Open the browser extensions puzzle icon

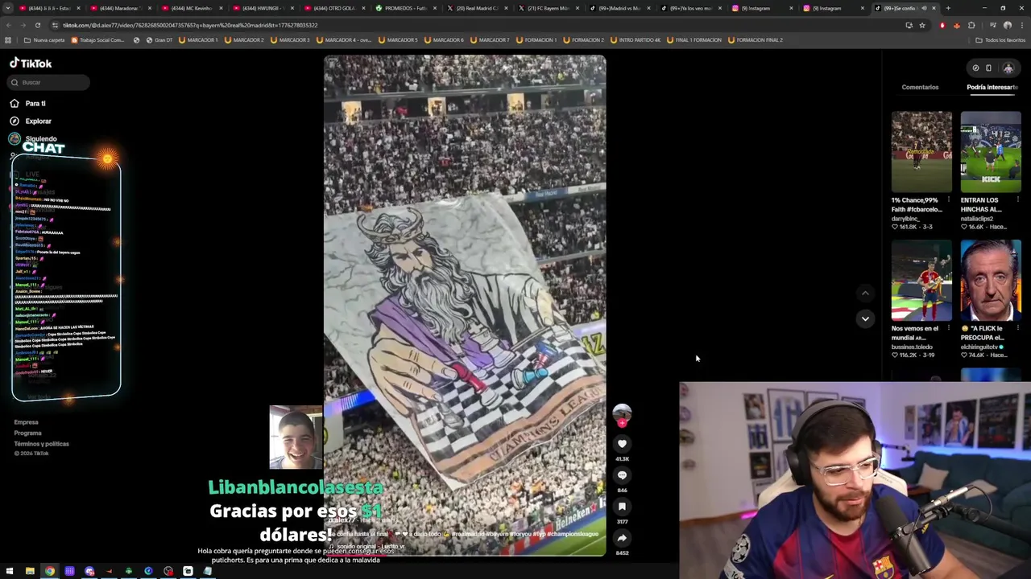(971, 25)
